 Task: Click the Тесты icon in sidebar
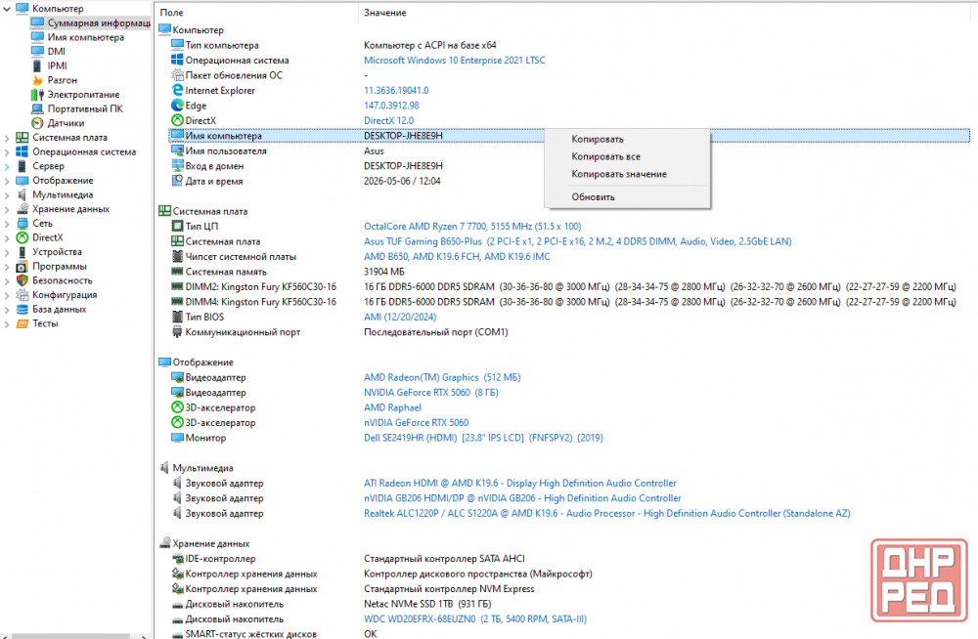22,323
